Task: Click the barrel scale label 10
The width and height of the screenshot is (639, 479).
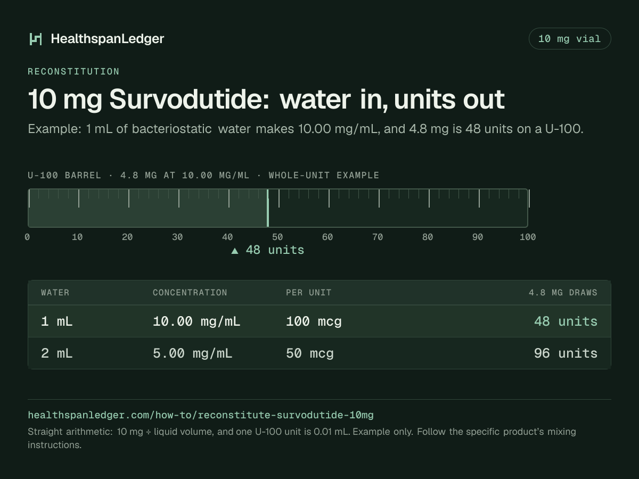Action: (x=77, y=237)
